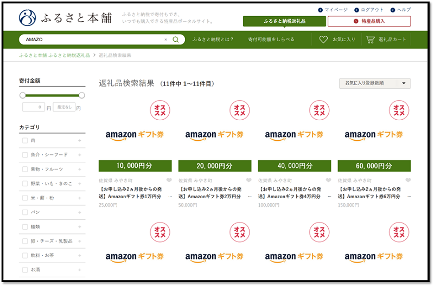Switch to the 特産品購入 tab
This screenshot has height=287, width=434.
tap(369, 21)
